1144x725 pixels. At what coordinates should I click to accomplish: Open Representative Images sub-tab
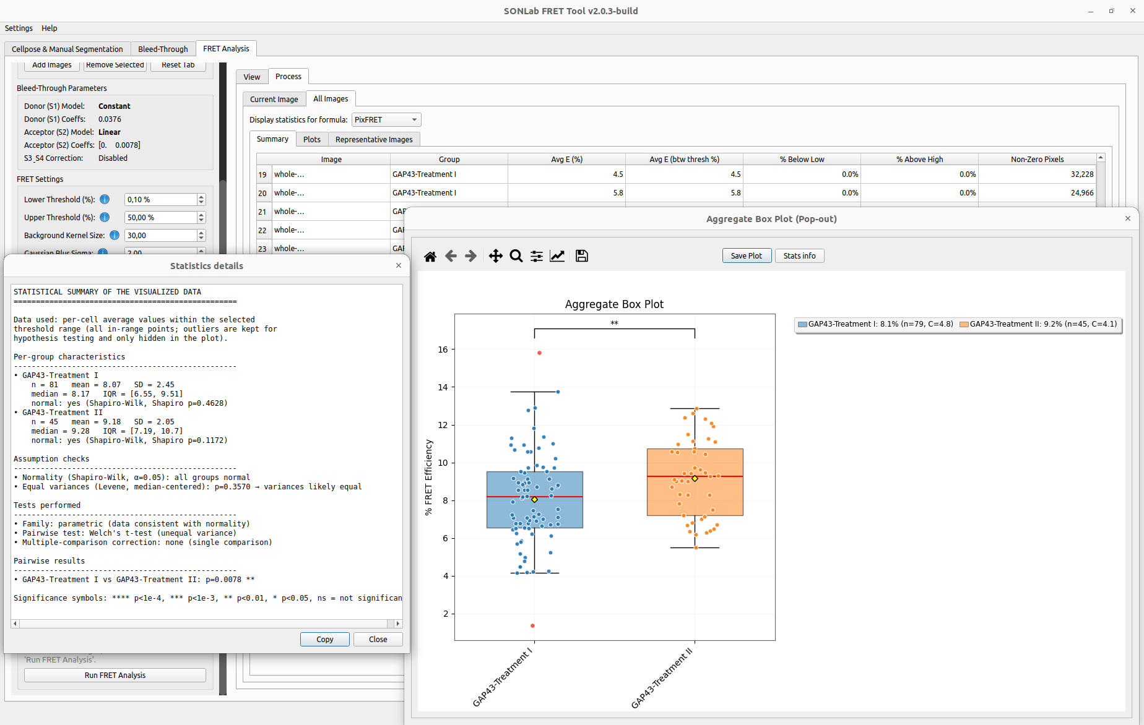coord(374,139)
